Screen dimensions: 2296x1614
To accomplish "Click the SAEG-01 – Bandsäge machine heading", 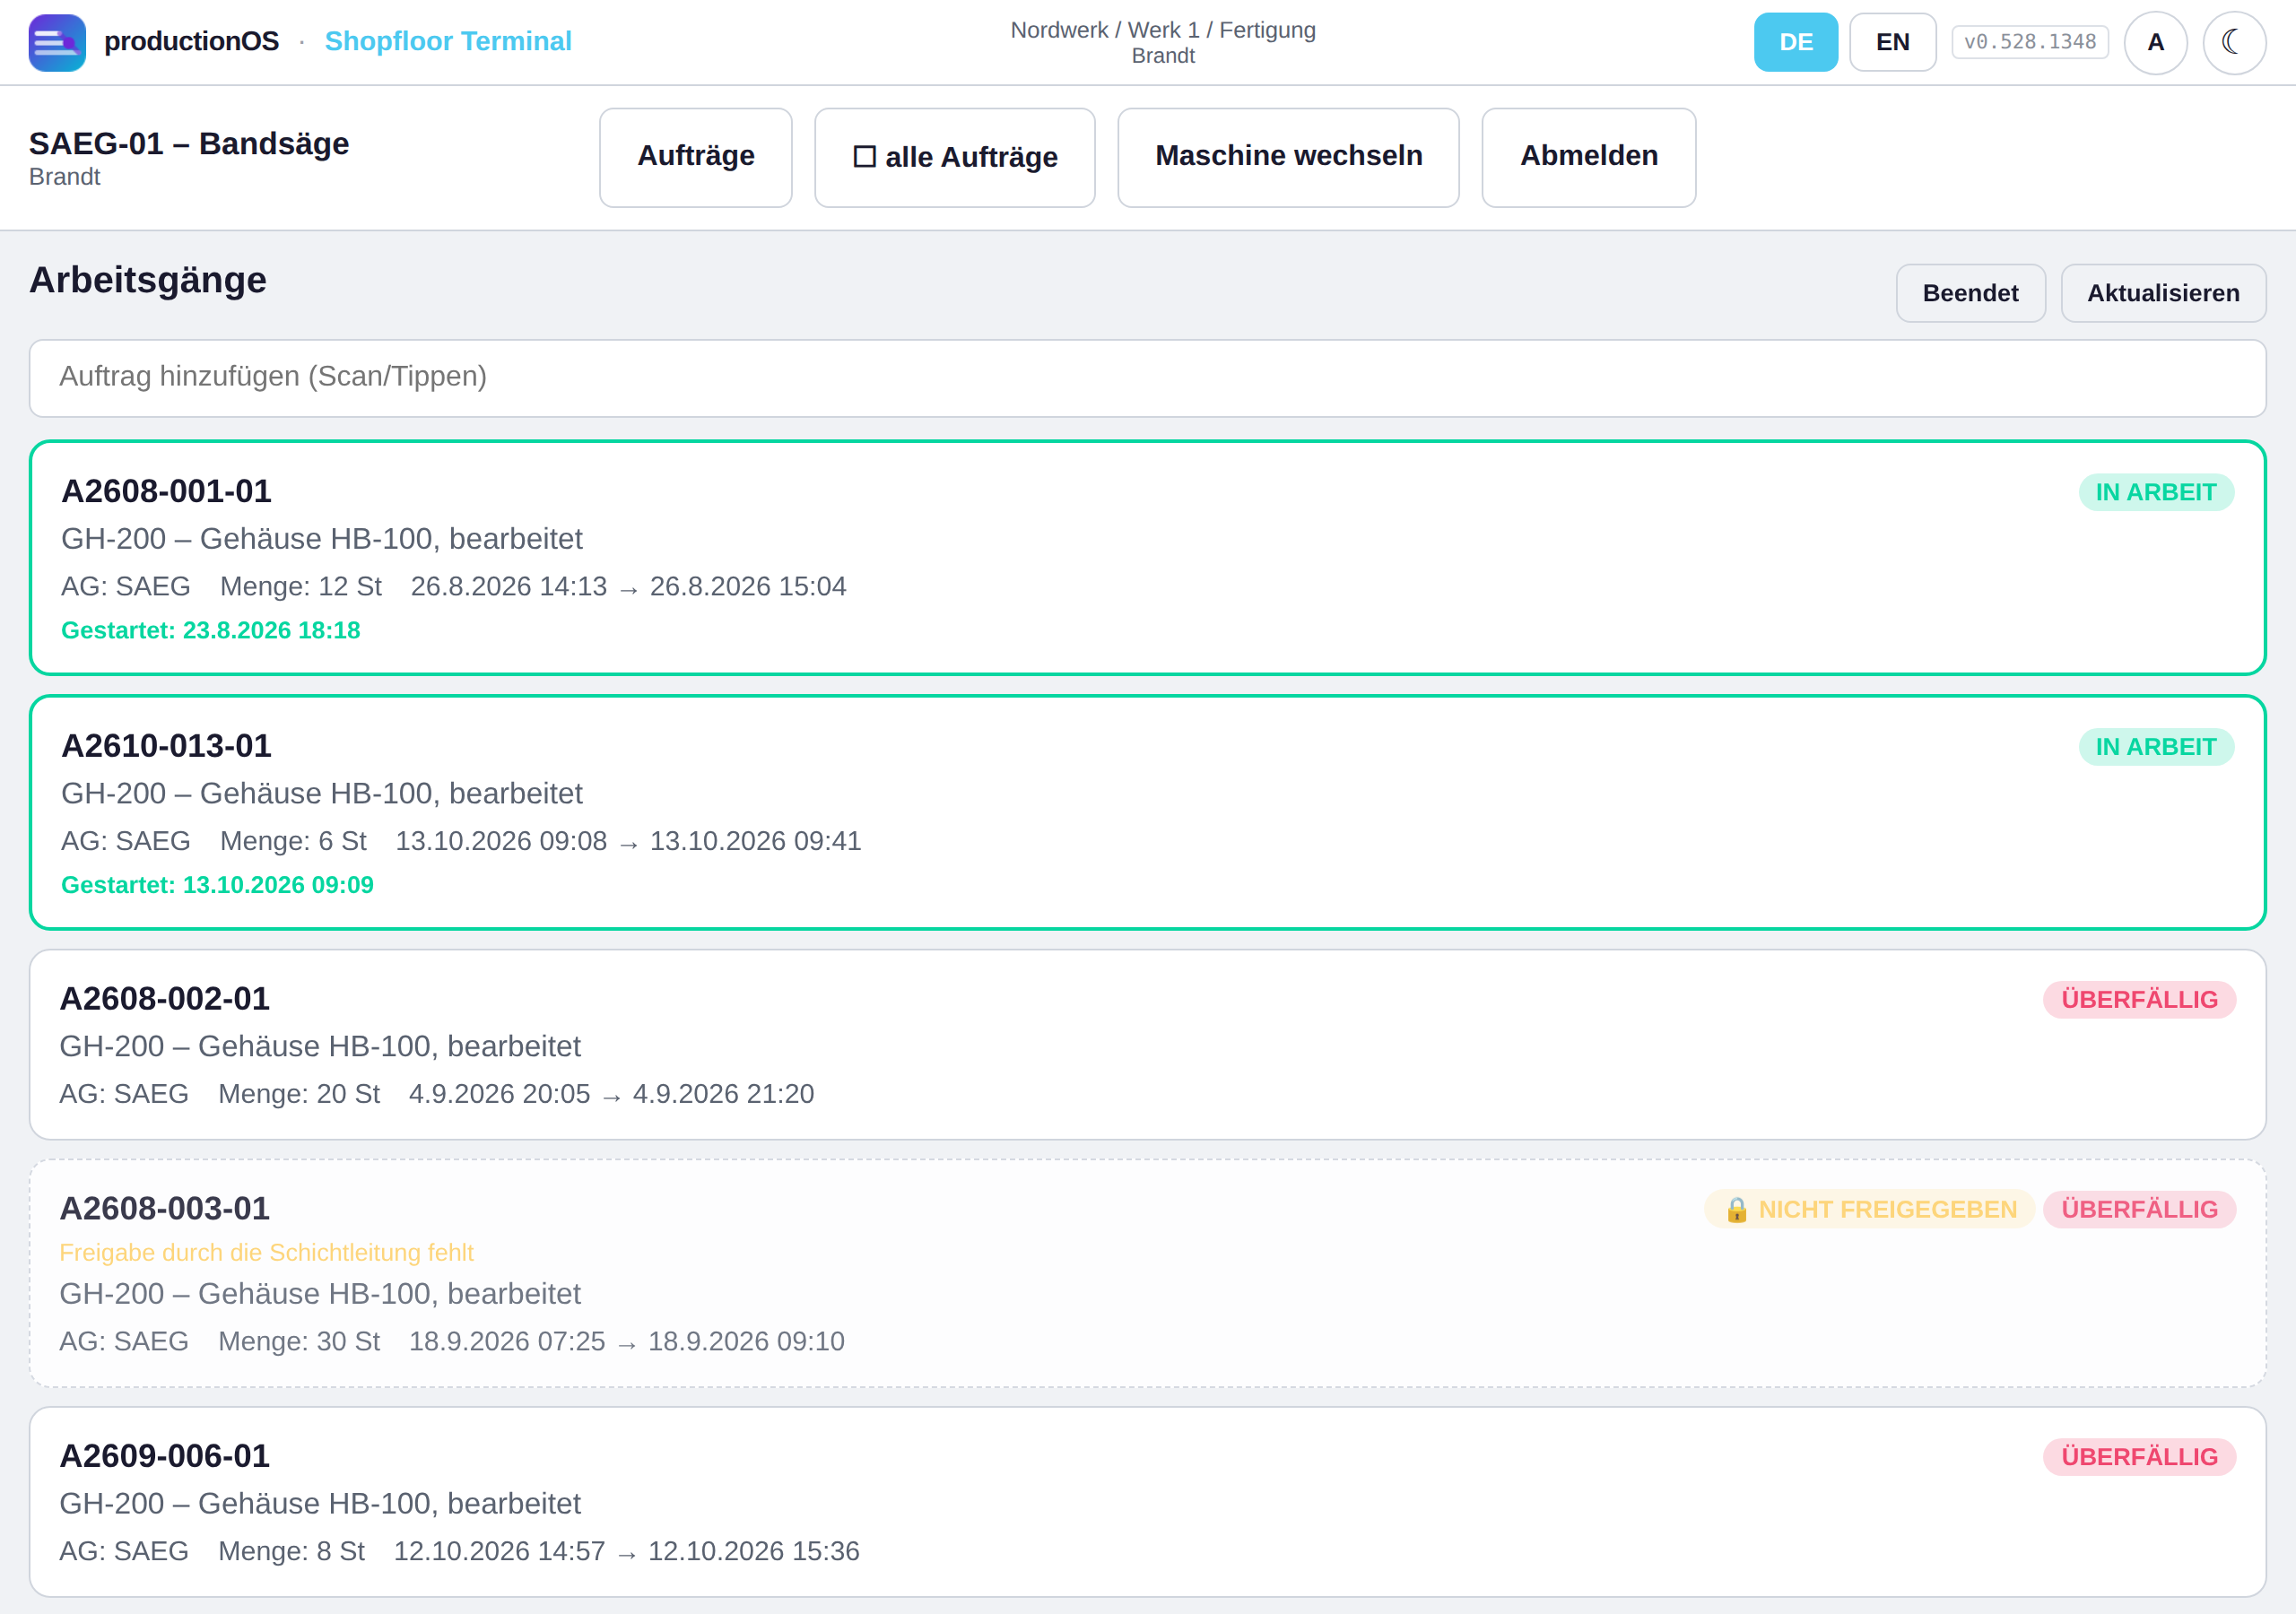I will (x=189, y=144).
